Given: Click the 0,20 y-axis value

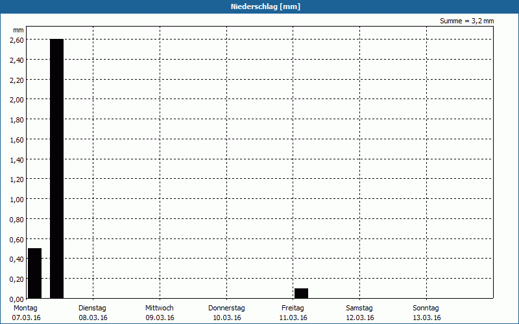Looking at the screenshot, I should [x=17, y=279].
